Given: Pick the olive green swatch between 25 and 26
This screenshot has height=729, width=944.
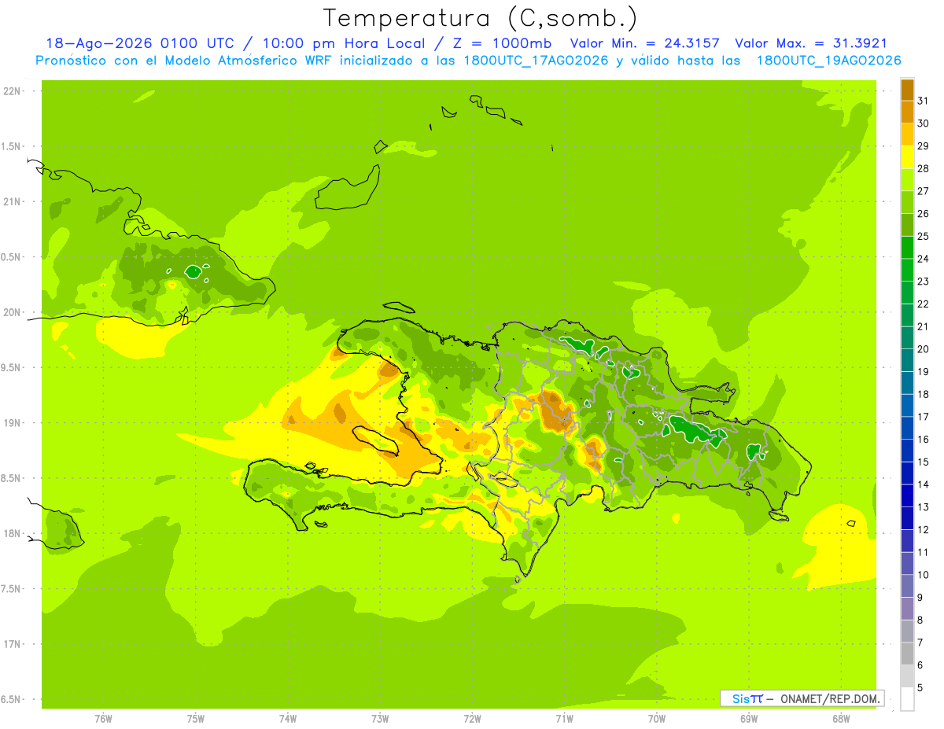Looking at the screenshot, I should [907, 225].
